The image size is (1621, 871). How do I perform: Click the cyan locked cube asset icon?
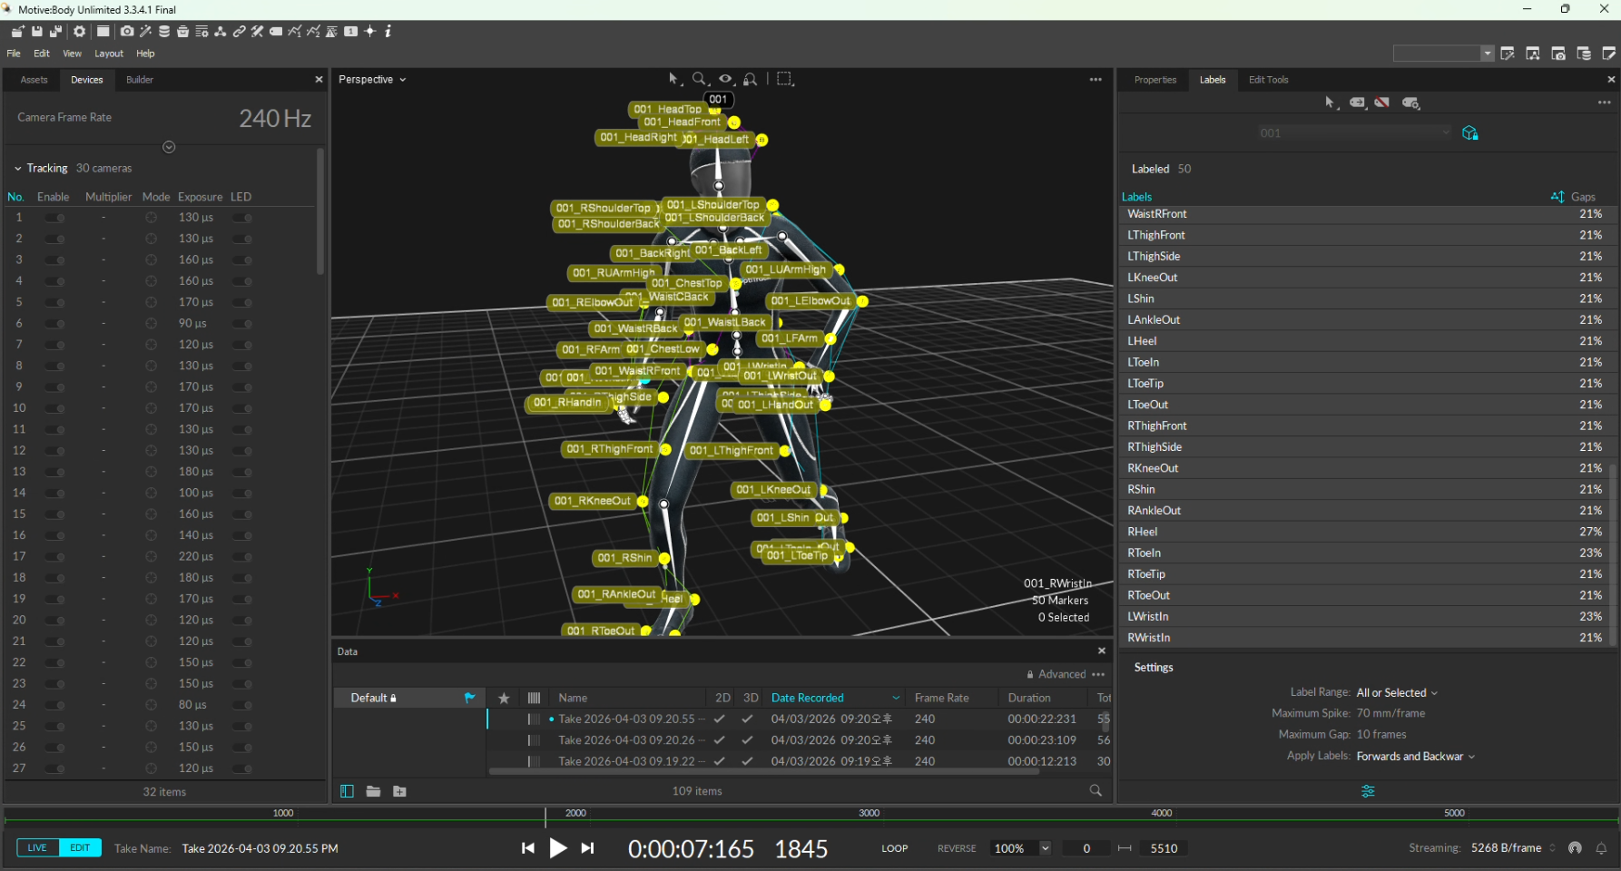(1470, 133)
